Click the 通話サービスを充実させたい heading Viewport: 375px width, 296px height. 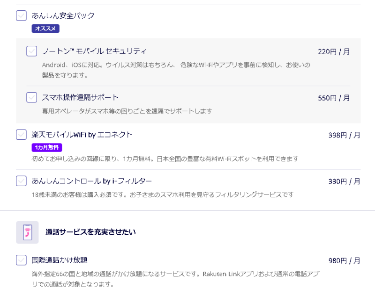tap(90, 232)
